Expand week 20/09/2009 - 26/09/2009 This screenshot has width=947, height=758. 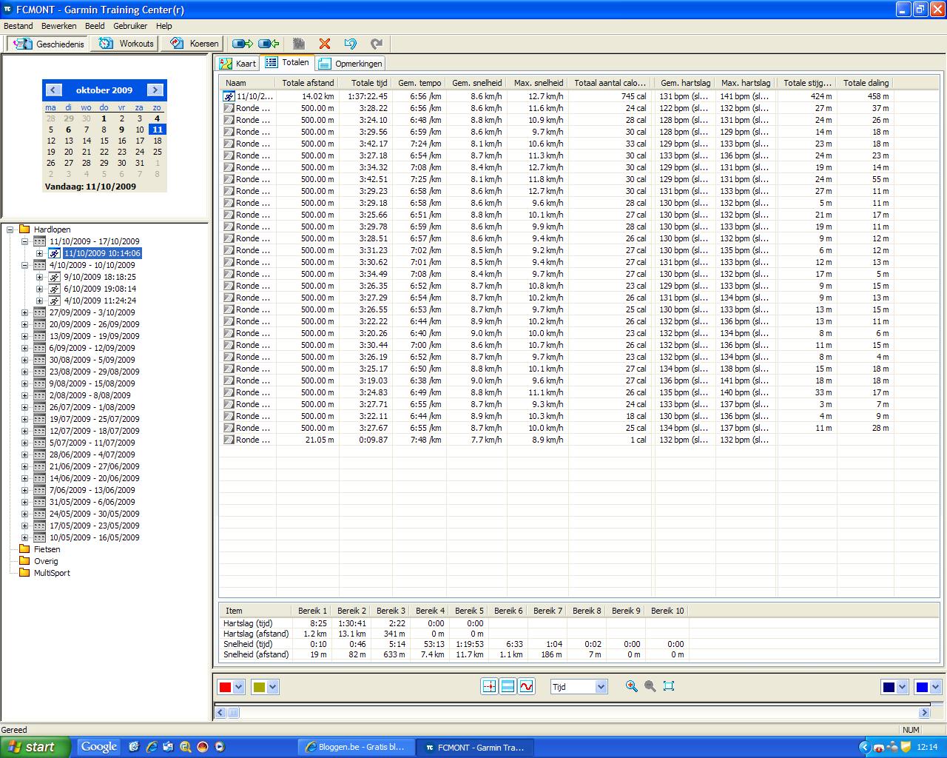[x=24, y=324]
